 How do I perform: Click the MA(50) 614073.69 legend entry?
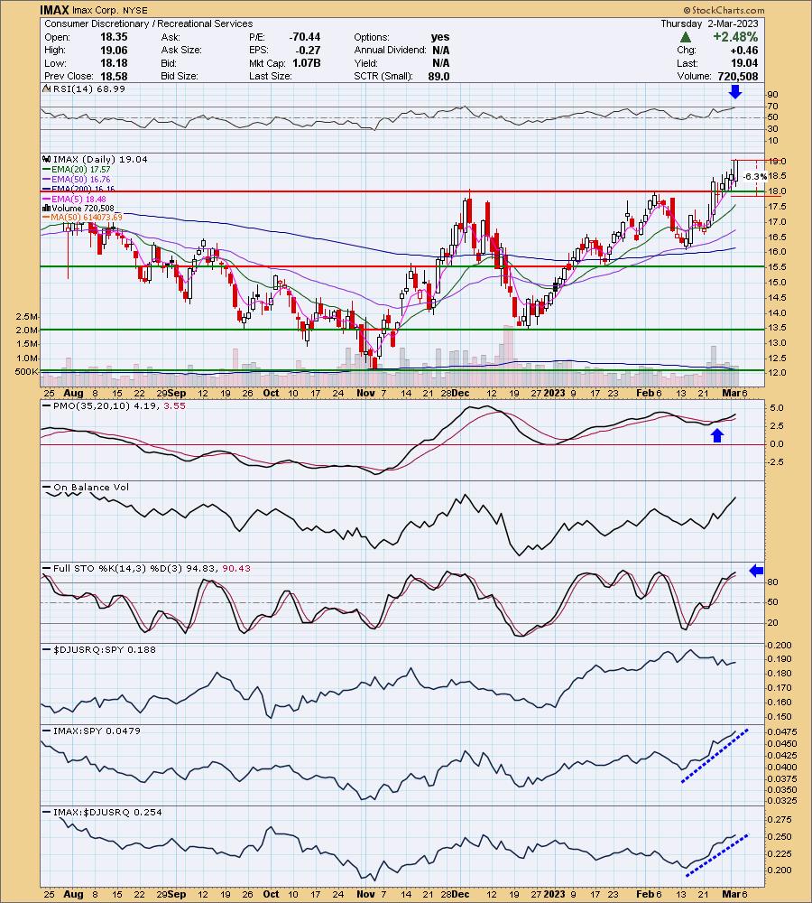[x=87, y=217]
